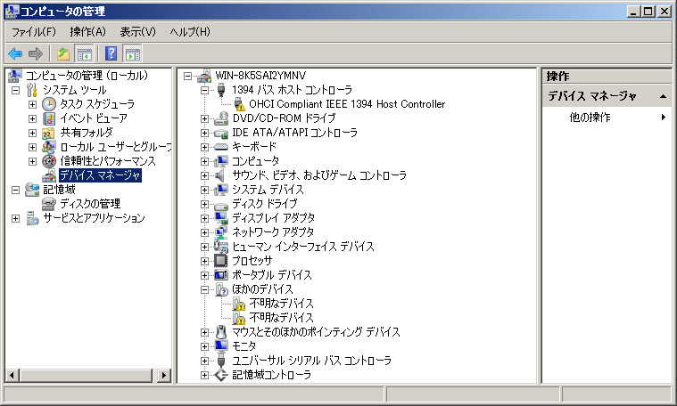The width and height of the screenshot is (677, 406).
Task: Click the blue Help question mark icon
Action: click(111, 53)
